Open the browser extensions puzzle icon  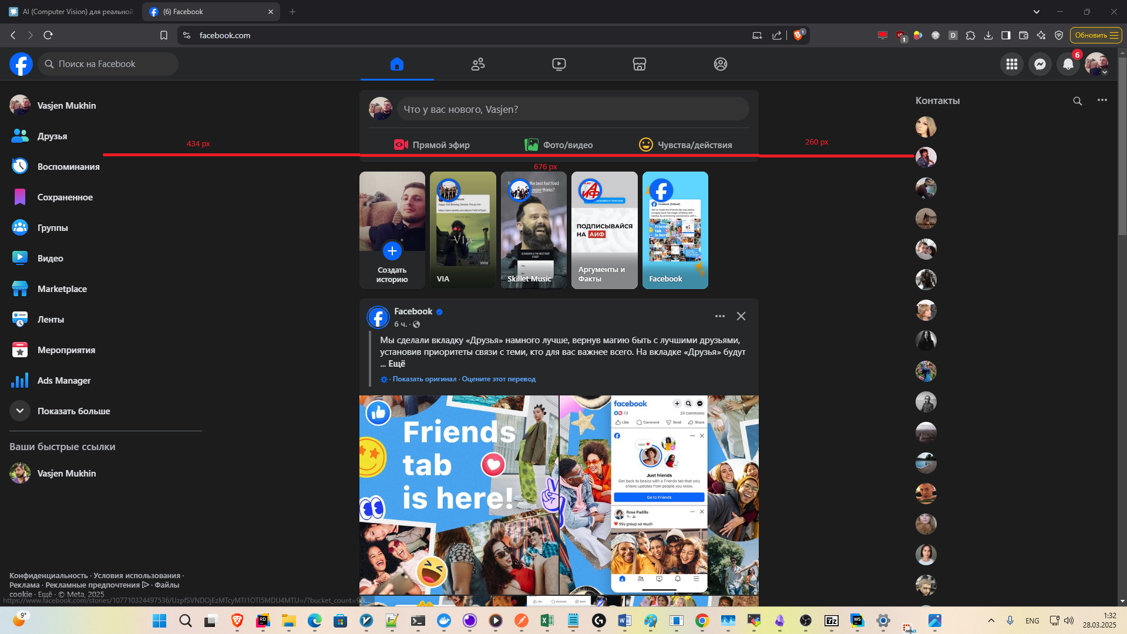click(971, 35)
